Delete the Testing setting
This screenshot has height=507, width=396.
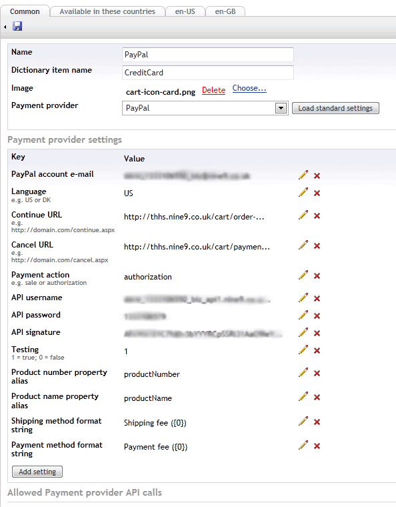pos(317,351)
